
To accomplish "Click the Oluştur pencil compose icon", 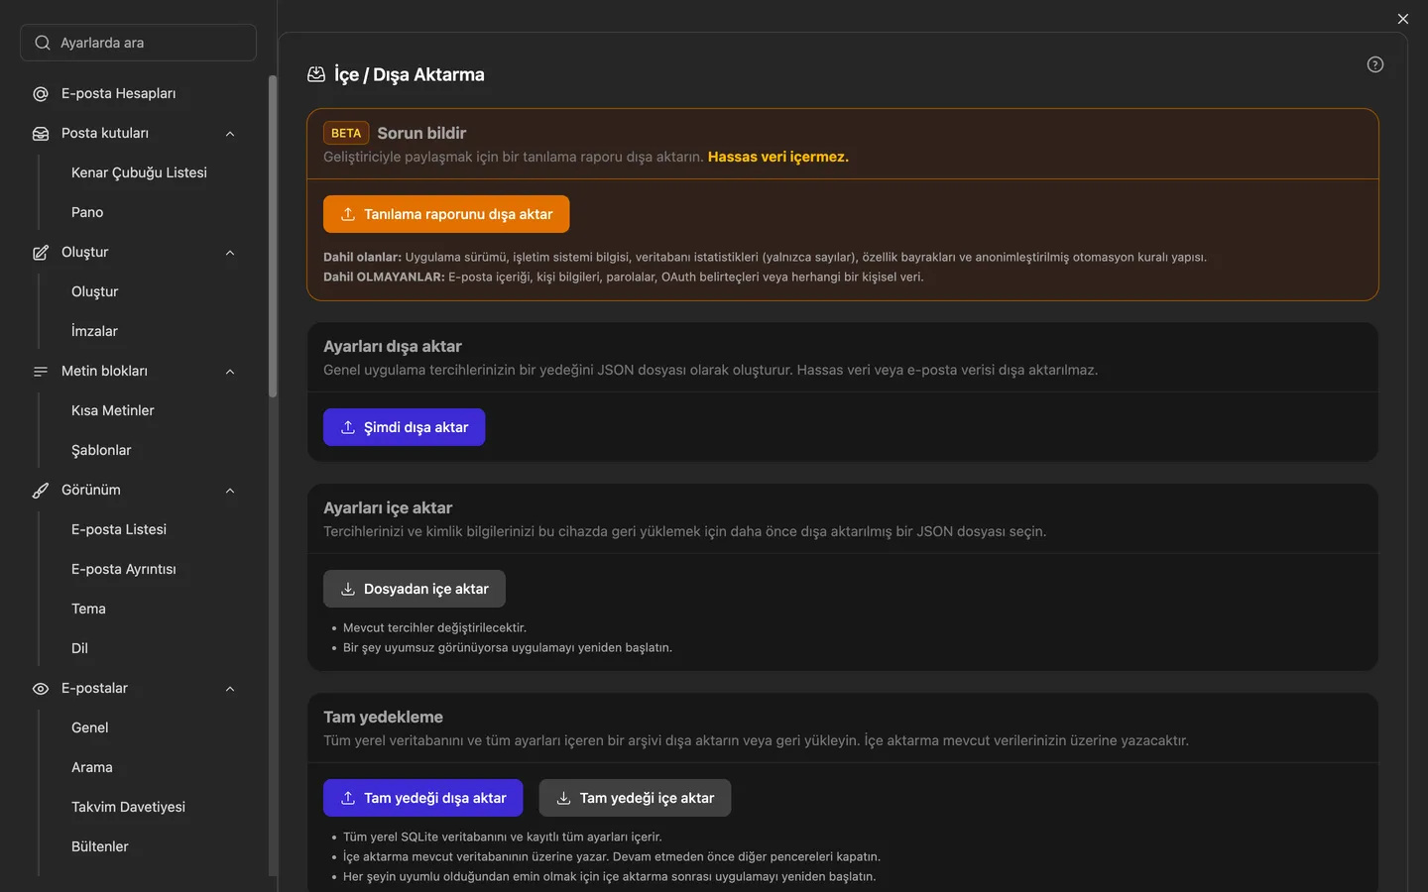I will [x=41, y=253].
